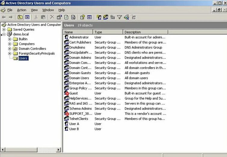This screenshot has width=227, height=157.
Task: Select the Schema Admins group
Action: pyautogui.click(x=80, y=108)
